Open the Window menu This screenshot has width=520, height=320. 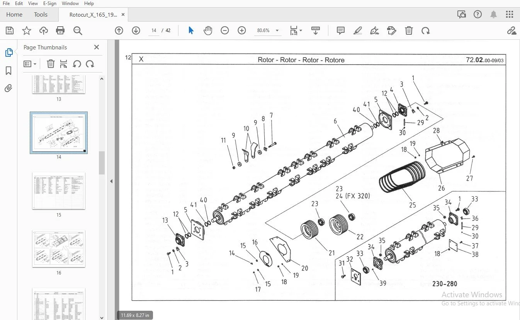pyautogui.click(x=70, y=3)
